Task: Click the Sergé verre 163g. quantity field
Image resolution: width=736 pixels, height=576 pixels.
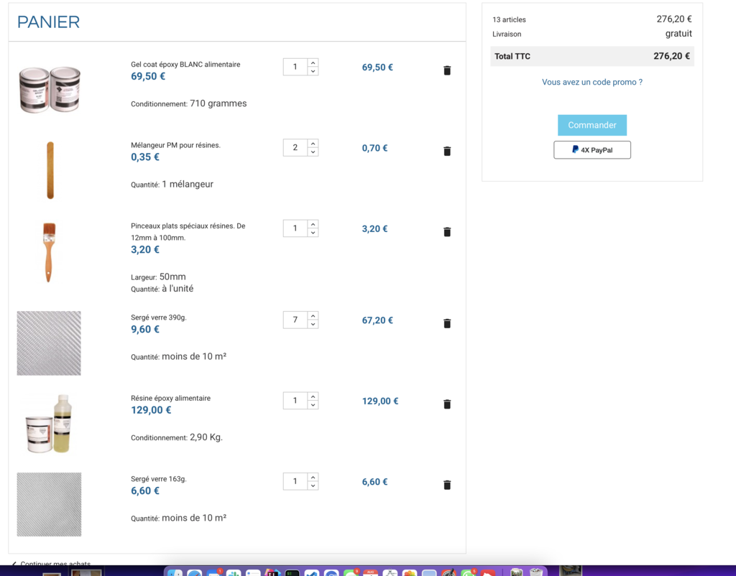Action: (295, 480)
